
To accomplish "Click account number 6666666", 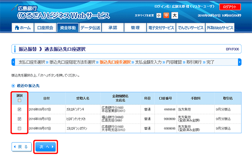I will pyautogui.click(x=170, y=128).
